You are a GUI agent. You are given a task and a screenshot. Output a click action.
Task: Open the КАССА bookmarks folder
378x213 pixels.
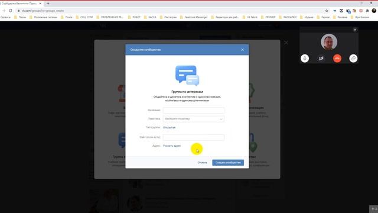[150, 17]
